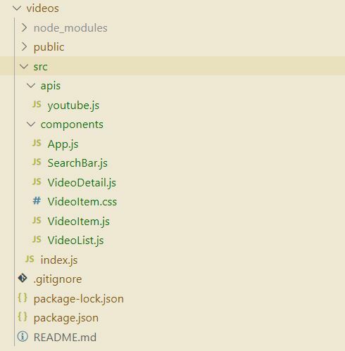Click the CSS hash icon for VideoItem.css
Image resolution: width=345 pixels, height=351 pixels.
tap(37, 201)
